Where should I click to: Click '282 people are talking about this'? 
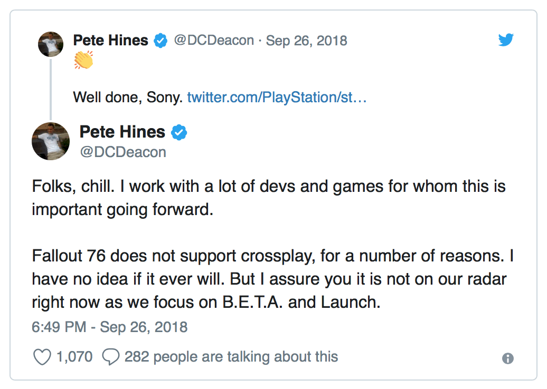coord(231,357)
